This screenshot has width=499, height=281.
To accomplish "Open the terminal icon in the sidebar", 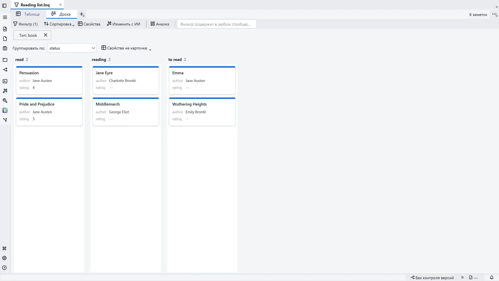I will [x=5, y=81].
